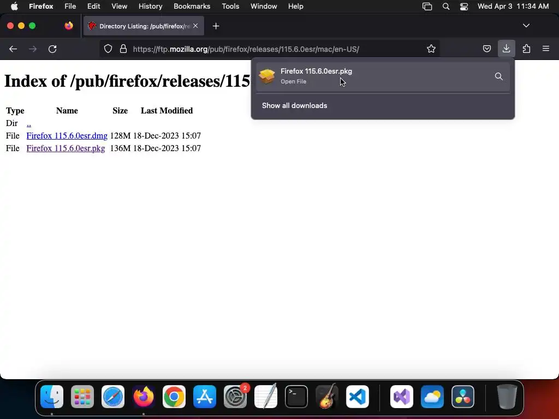The height and width of the screenshot is (419, 559).
Task: Click Stage Manager windows icon in menu bar
Action: click(x=427, y=7)
